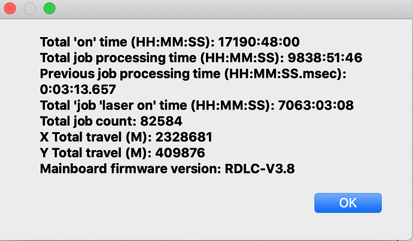This screenshot has height=241, width=413.
Task: Click the Total 'on' time label
Action: [127, 42]
